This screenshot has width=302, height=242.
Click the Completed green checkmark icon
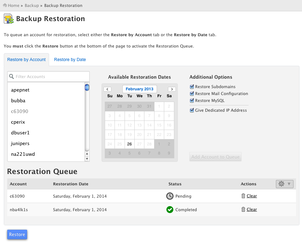coord(170,210)
